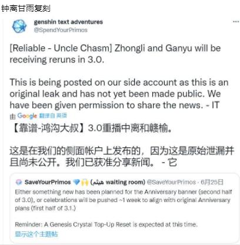Click the SaveYourPrimos avatar in quoted tweet
The height and width of the screenshot is (245, 240).
[19, 183]
